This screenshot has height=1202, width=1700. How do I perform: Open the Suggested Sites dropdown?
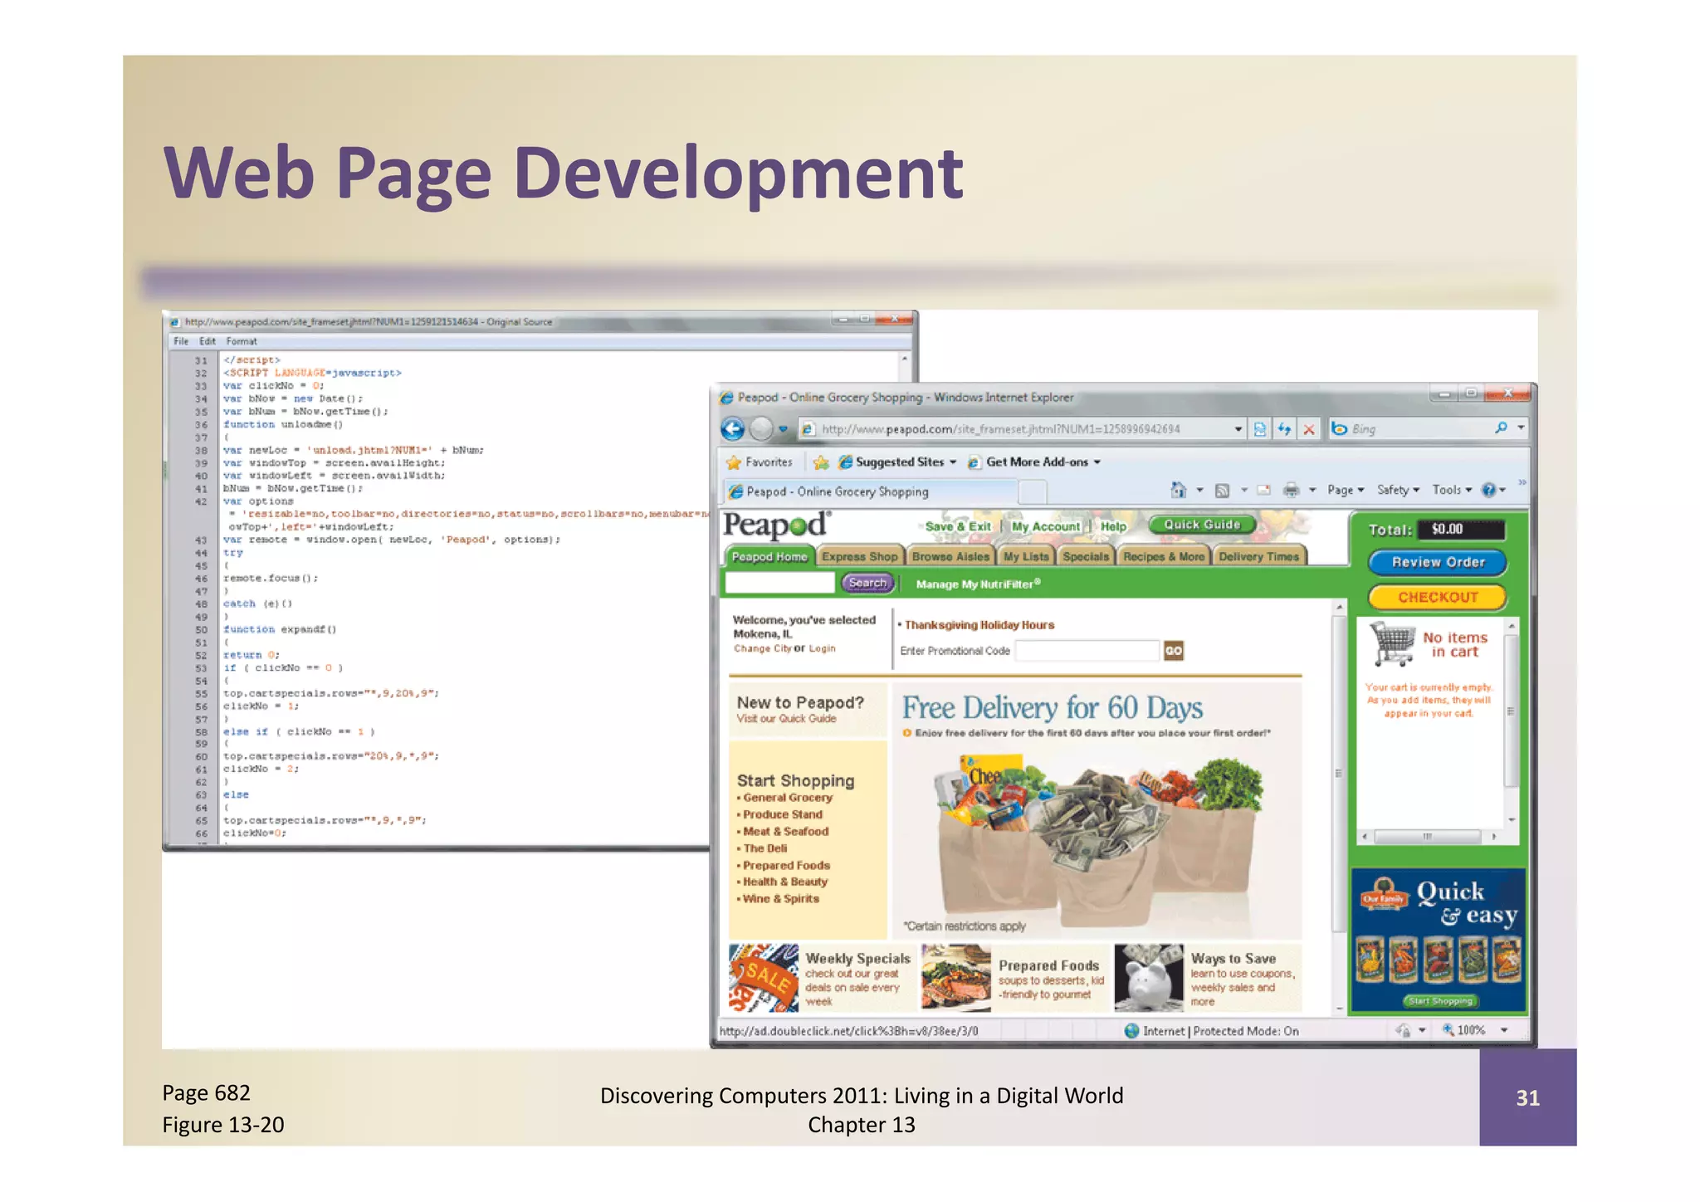click(898, 462)
